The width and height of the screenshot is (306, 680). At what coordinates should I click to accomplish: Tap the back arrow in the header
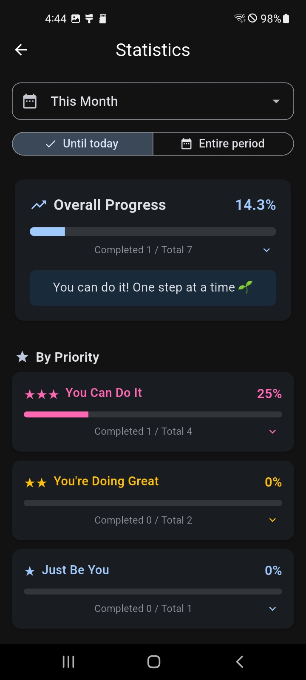21,50
